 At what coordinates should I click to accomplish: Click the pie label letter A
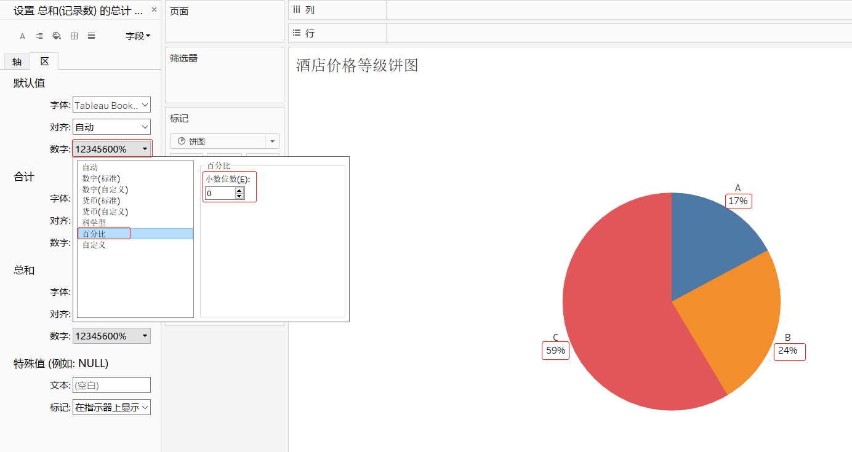pos(738,188)
